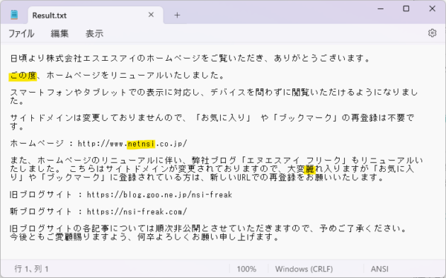Minimize the Notepad window
The height and width of the screenshot is (278, 446).
[381, 9]
